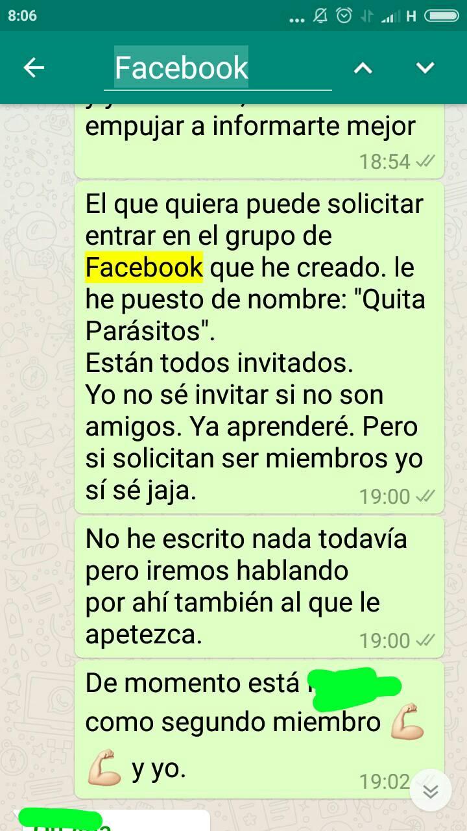Tap the 19:00 timestamp on Facebook group message

(x=385, y=497)
